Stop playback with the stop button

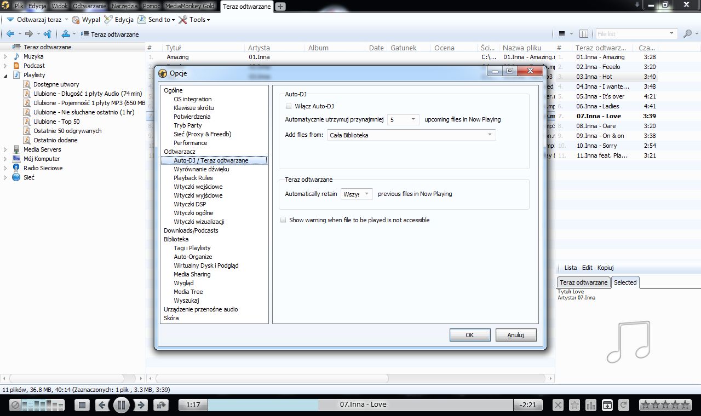(x=82, y=405)
